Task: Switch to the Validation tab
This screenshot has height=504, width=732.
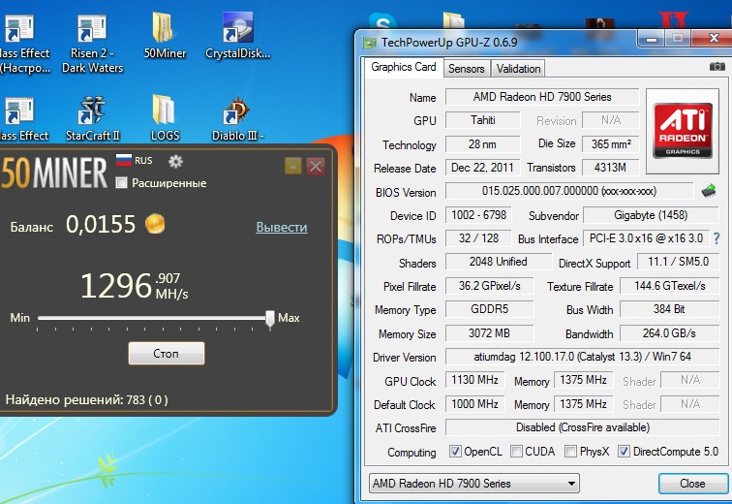Action: [x=518, y=68]
